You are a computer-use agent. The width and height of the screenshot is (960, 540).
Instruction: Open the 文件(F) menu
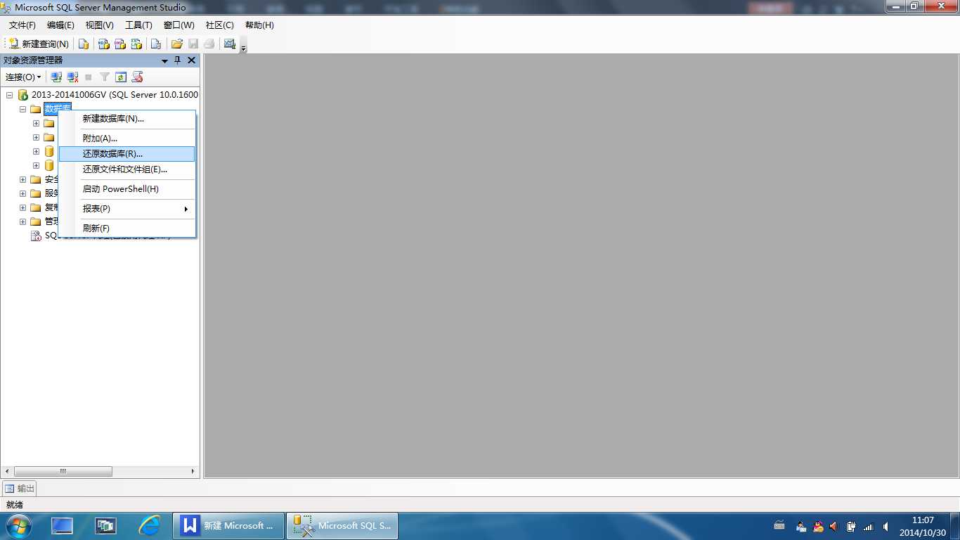[x=22, y=25]
